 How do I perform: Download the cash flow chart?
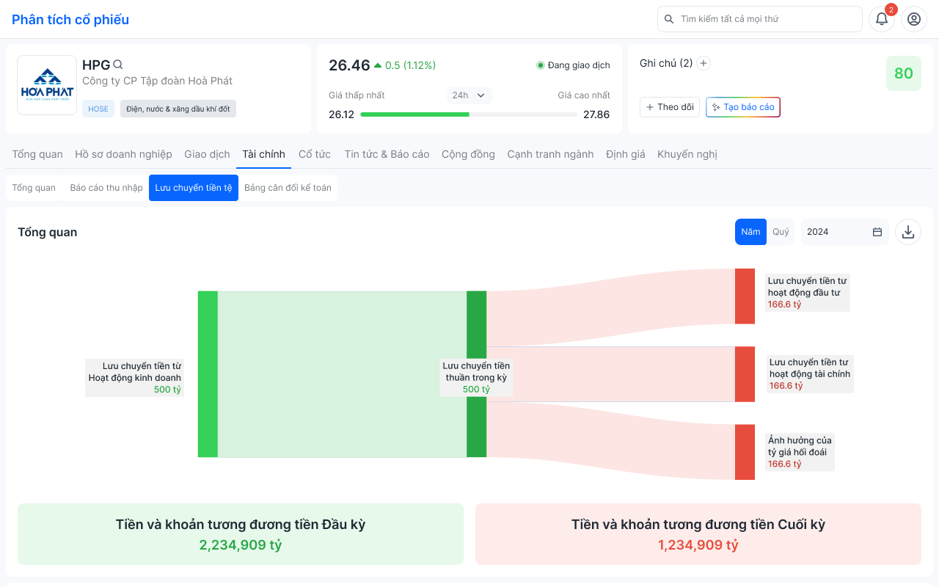click(x=907, y=232)
